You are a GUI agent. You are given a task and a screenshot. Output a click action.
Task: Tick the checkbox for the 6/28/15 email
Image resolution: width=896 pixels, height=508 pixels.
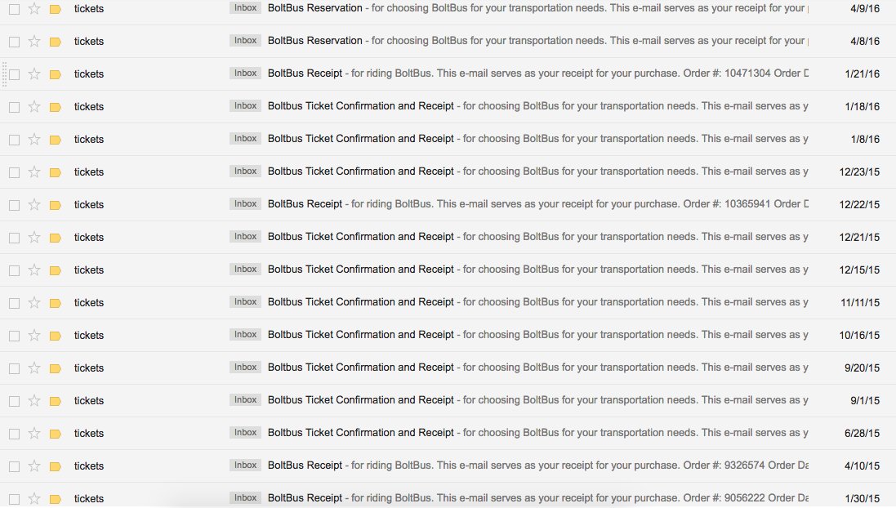pyautogui.click(x=14, y=434)
